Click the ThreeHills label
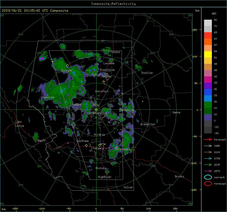The width and height of the screenshot is (227, 212). [x=127, y=110]
